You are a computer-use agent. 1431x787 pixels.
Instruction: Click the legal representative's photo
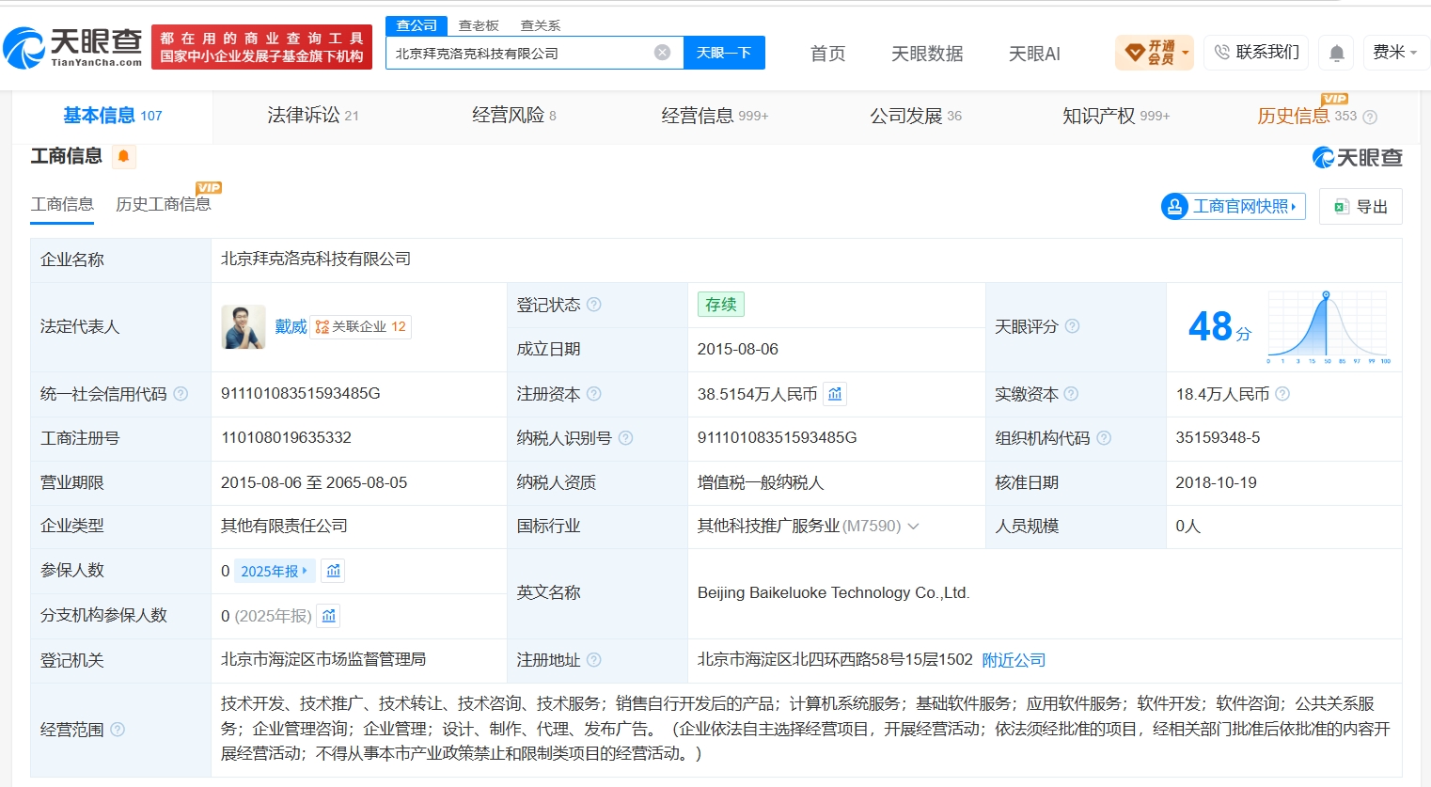pyautogui.click(x=244, y=326)
